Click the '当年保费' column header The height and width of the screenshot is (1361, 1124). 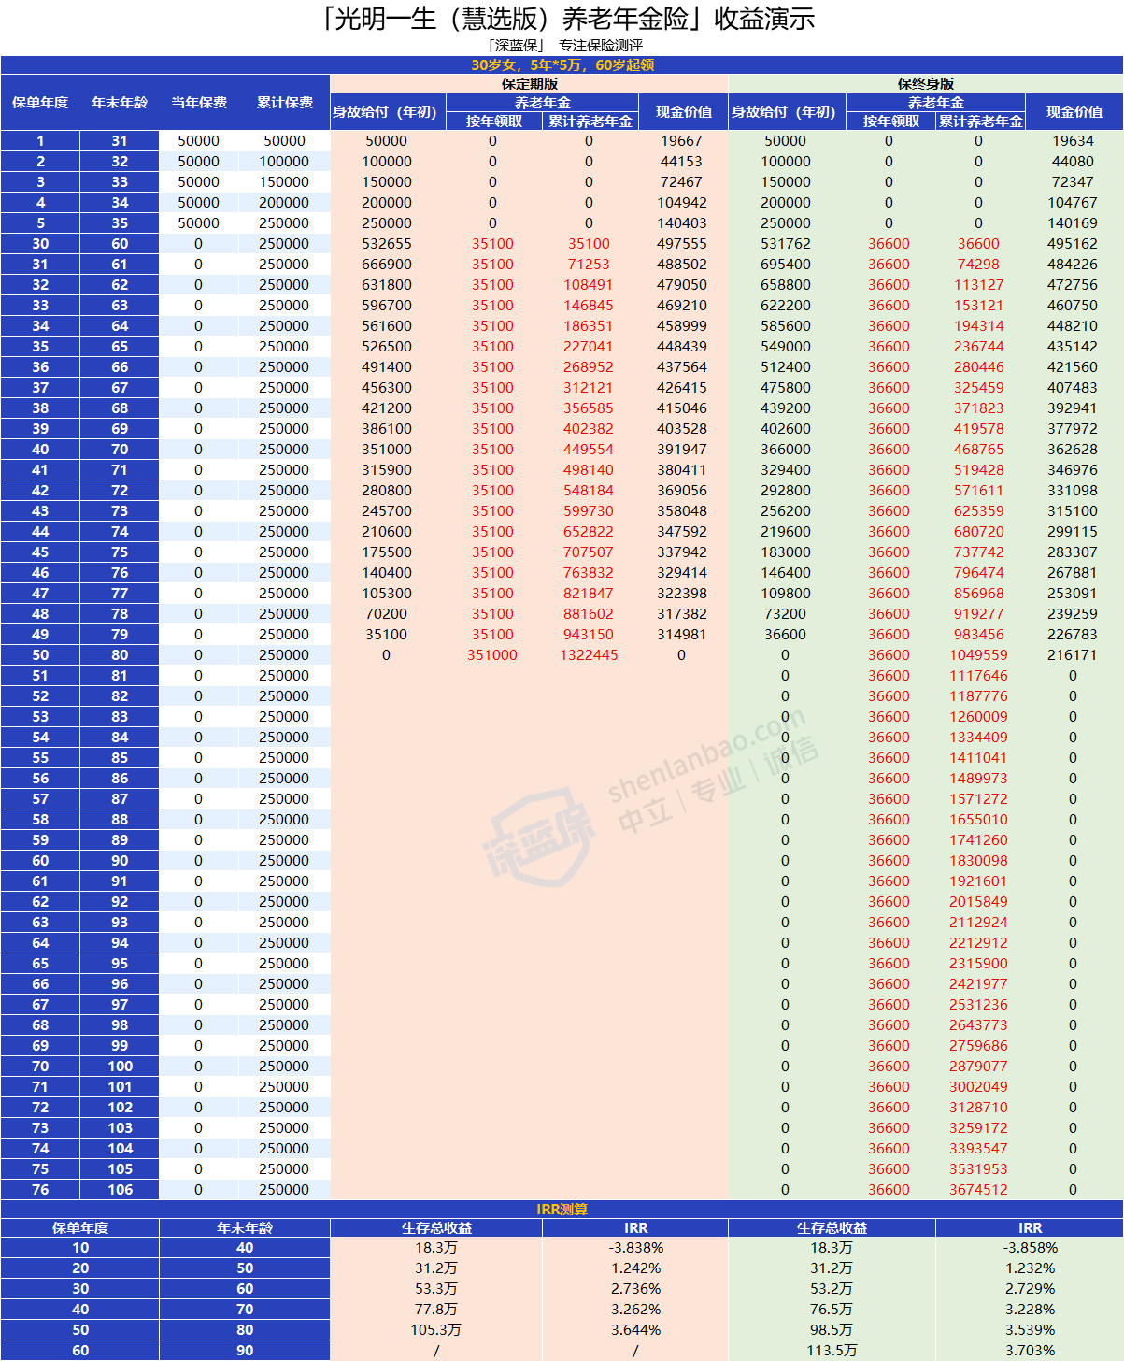[x=198, y=103]
